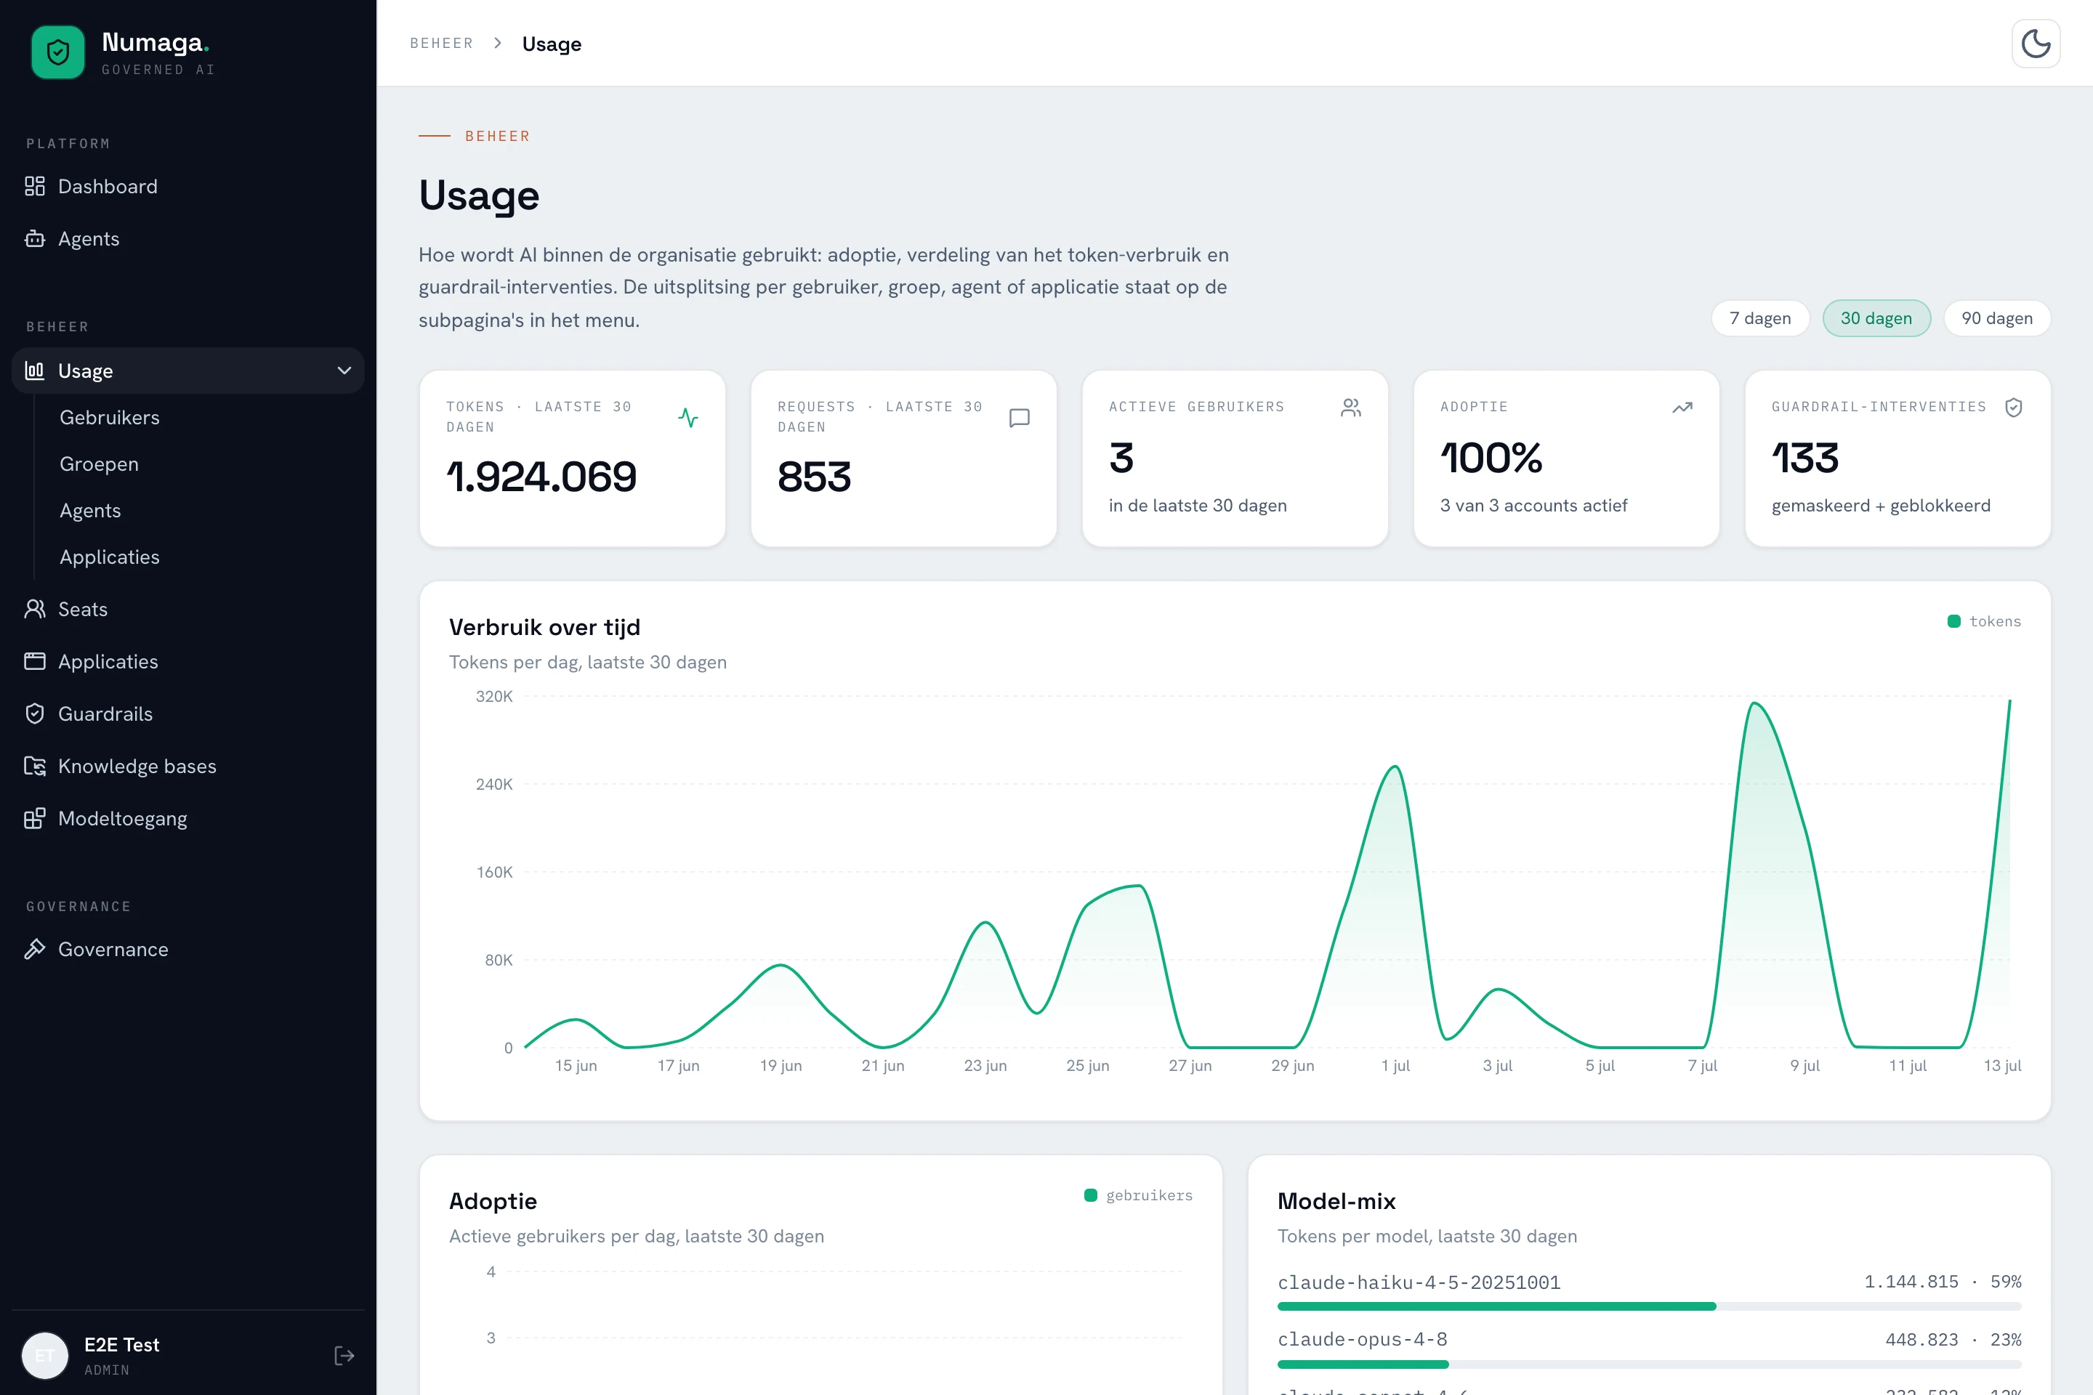This screenshot has height=1395, width=2093.
Task: Open Knowledge bases from the sidebar
Action: 187,766
